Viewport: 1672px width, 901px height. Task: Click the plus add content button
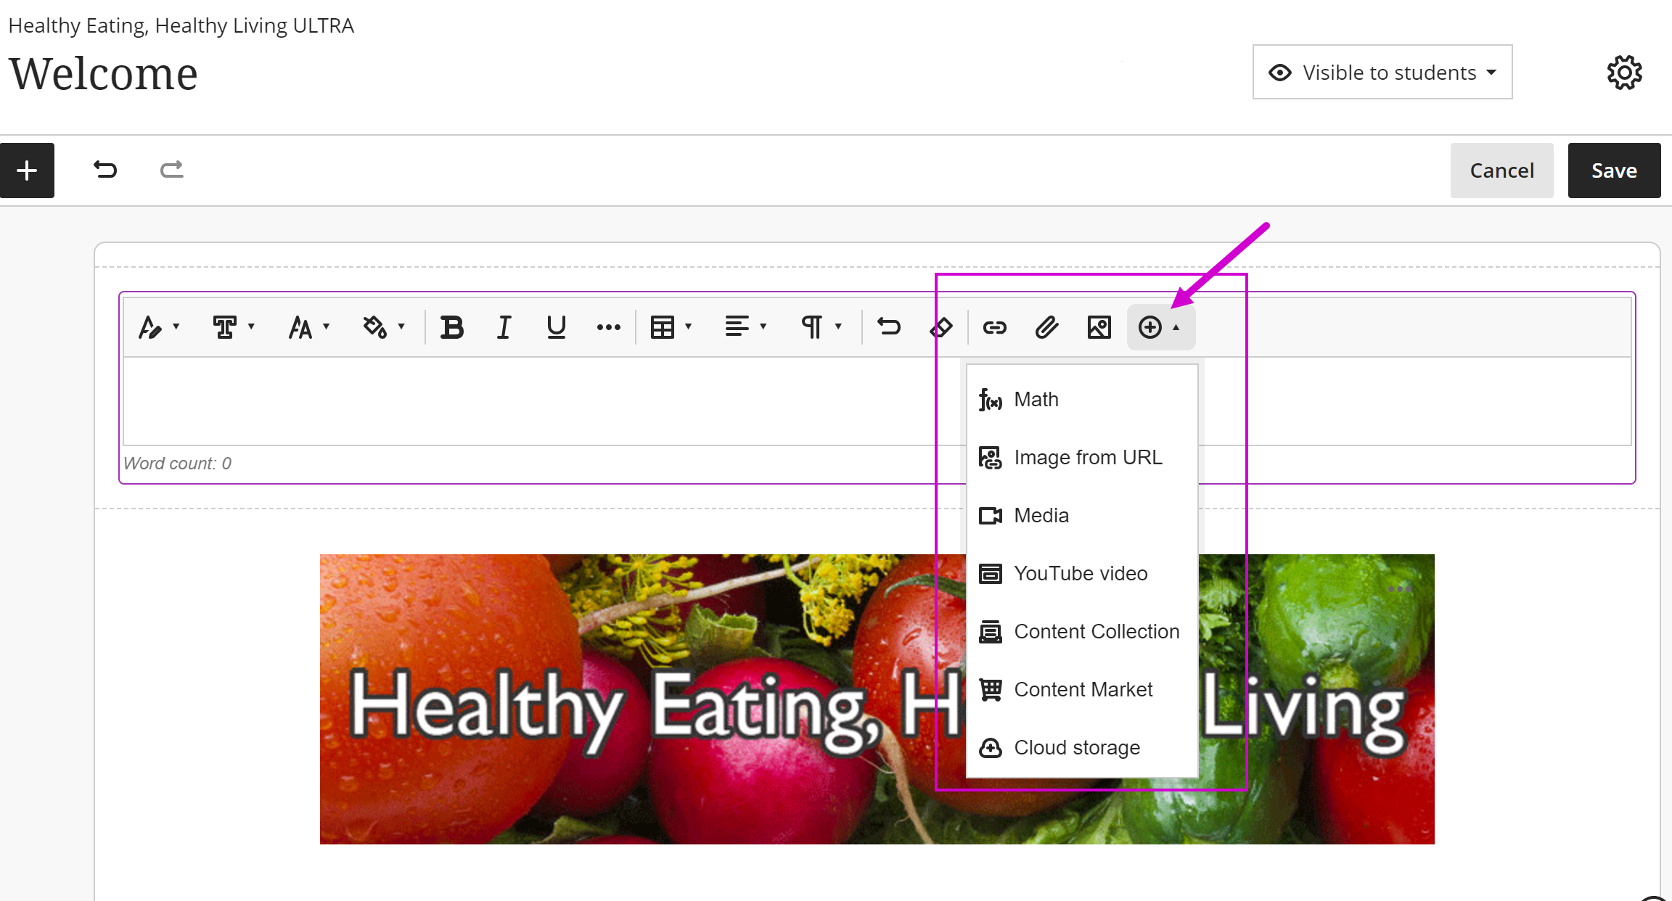(27, 170)
